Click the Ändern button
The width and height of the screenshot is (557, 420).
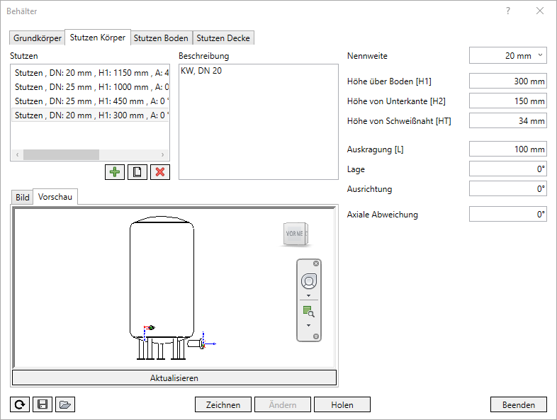pos(283,404)
